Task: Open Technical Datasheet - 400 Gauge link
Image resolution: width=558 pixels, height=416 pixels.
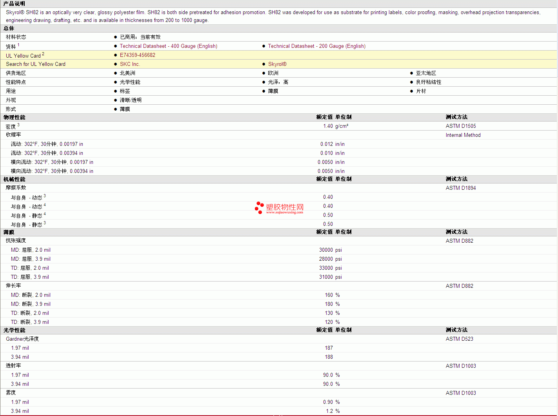Action: [x=169, y=46]
